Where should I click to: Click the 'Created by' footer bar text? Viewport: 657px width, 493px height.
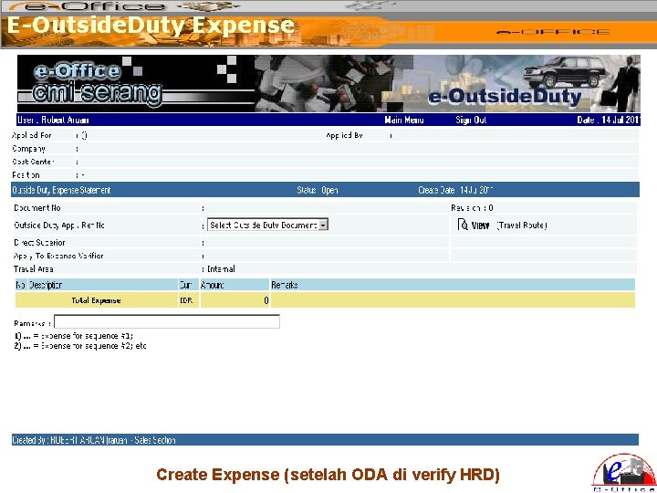(x=94, y=440)
